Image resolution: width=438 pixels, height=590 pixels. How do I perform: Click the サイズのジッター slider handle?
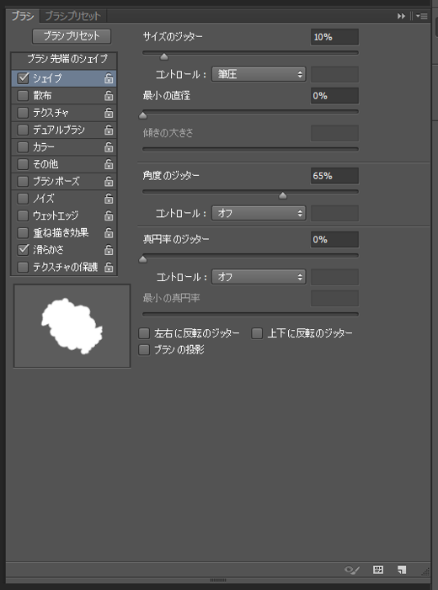tap(163, 57)
